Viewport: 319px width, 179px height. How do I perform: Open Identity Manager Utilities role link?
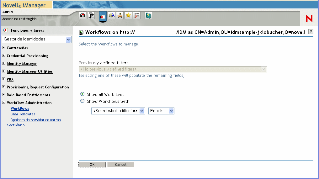pos(29,71)
